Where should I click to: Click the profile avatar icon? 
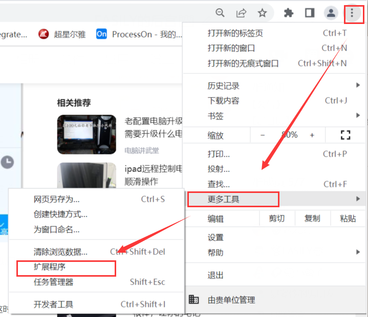click(x=331, y=13)
